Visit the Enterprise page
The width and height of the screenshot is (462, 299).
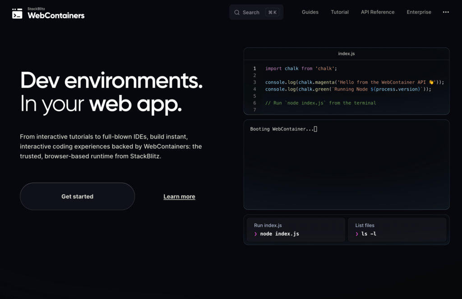pos(419,12)
